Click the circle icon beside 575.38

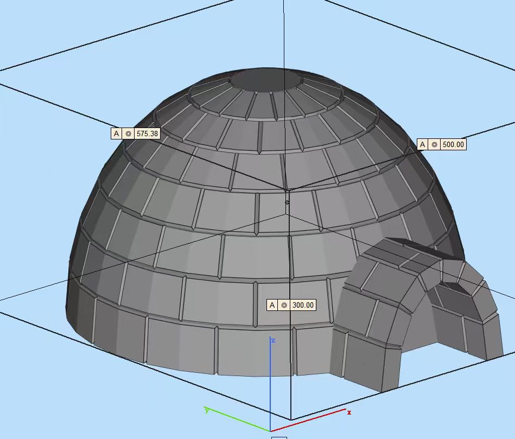point(128,133)
